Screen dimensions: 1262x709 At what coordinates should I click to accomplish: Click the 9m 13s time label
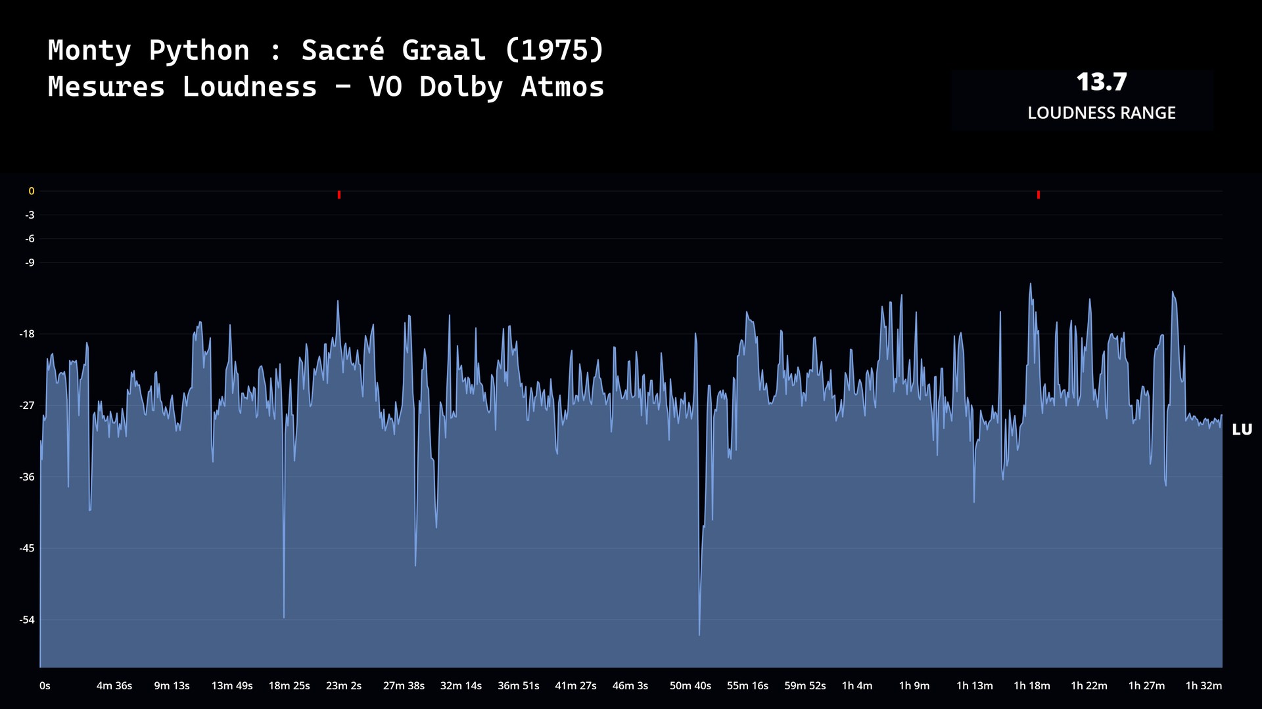tap(172, 686)
